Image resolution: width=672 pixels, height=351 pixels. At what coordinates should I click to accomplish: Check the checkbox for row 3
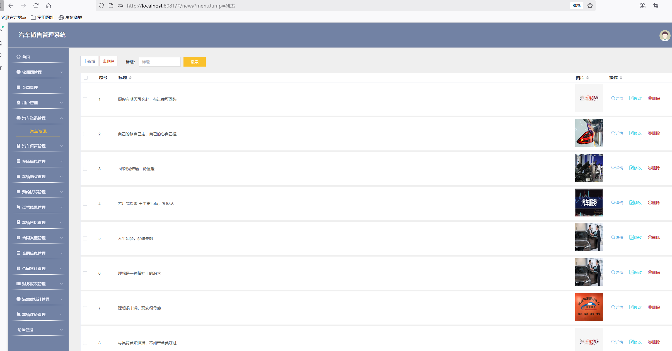point(85,169)
